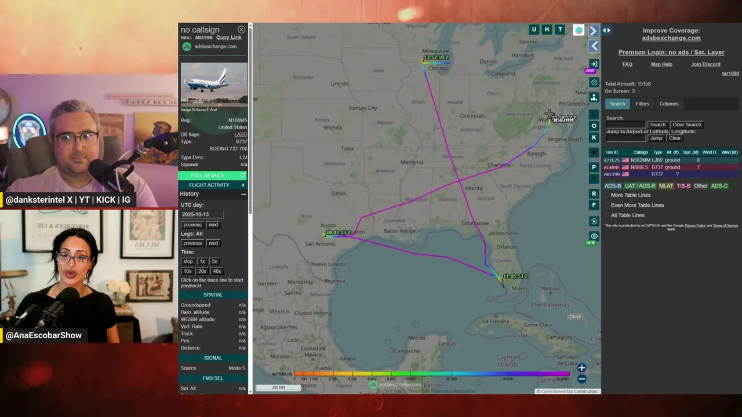Click the Jump button
The image size is (742, 417).
[x=656, y=138]
